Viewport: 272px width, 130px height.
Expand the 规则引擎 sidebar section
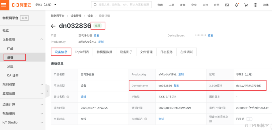[x=42, y=84]
